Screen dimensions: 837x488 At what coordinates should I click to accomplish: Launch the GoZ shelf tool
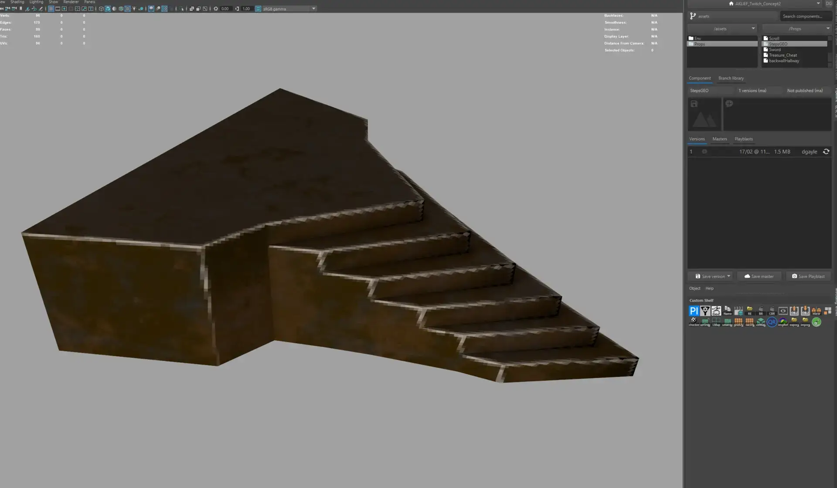point(716,311)
